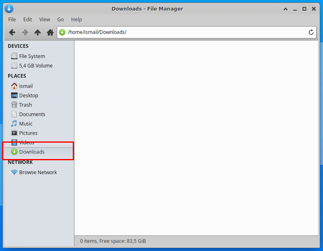Close the File Manager window
The width and height of the screenshot is (323, 251).
tap(314, 9)
